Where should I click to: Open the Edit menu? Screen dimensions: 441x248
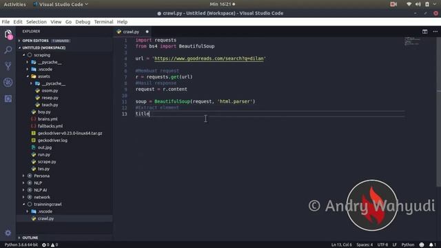tap(18, 22)
